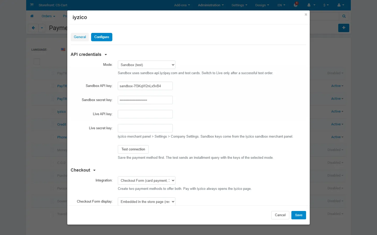Viewport: 377px width, 235px height.
Task: Toggle the select-all checkbox in payments list
Action: (37, 62)
